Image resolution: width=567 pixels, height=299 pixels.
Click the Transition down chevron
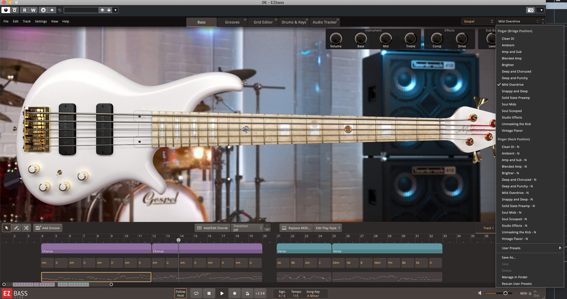(x=267, y=230)
